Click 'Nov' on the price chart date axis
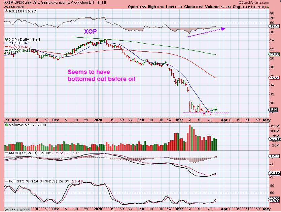Image resolution: width=281 pixels, height=212 pixels. click(x=15, y=120)
